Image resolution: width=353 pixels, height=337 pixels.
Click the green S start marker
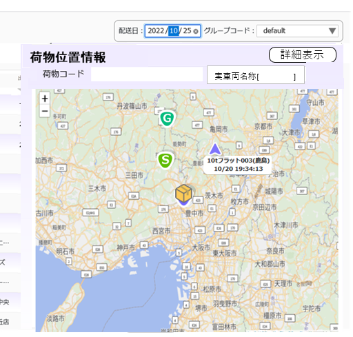[165, 160]
